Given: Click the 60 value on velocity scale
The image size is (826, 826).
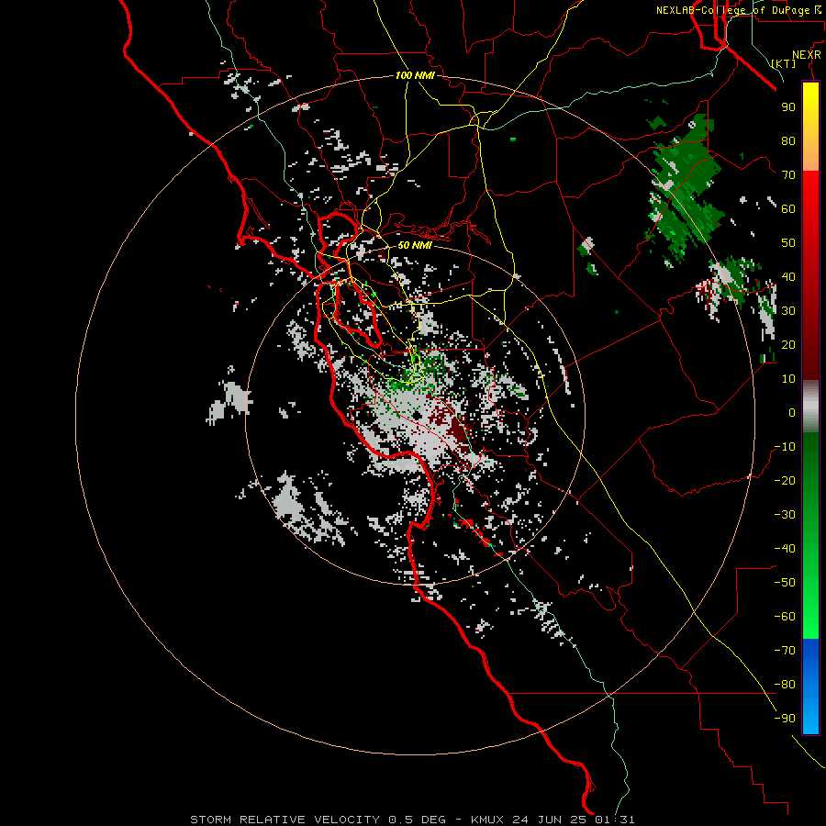Looking at the screenshot, I should [788, 208].
